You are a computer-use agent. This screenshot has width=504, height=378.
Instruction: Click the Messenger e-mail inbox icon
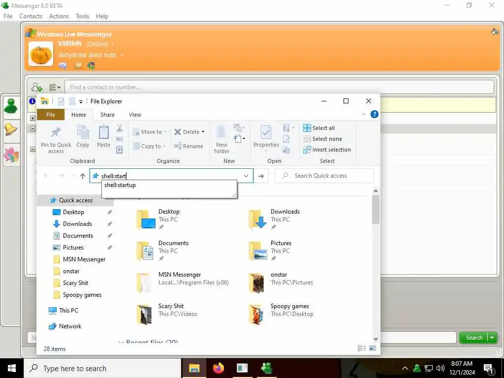click(x=63, y=65)
